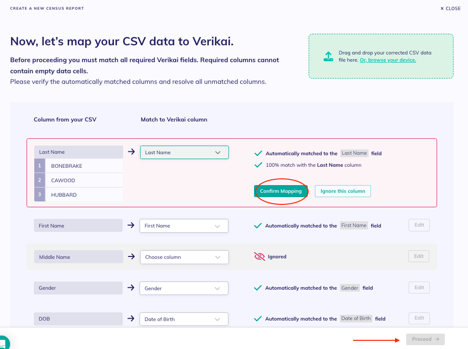Image resolution: width=468 pixels, height=349 pixels.
Task: Click the checkmark on the Date of Birth row
Action: pos(257,319)
